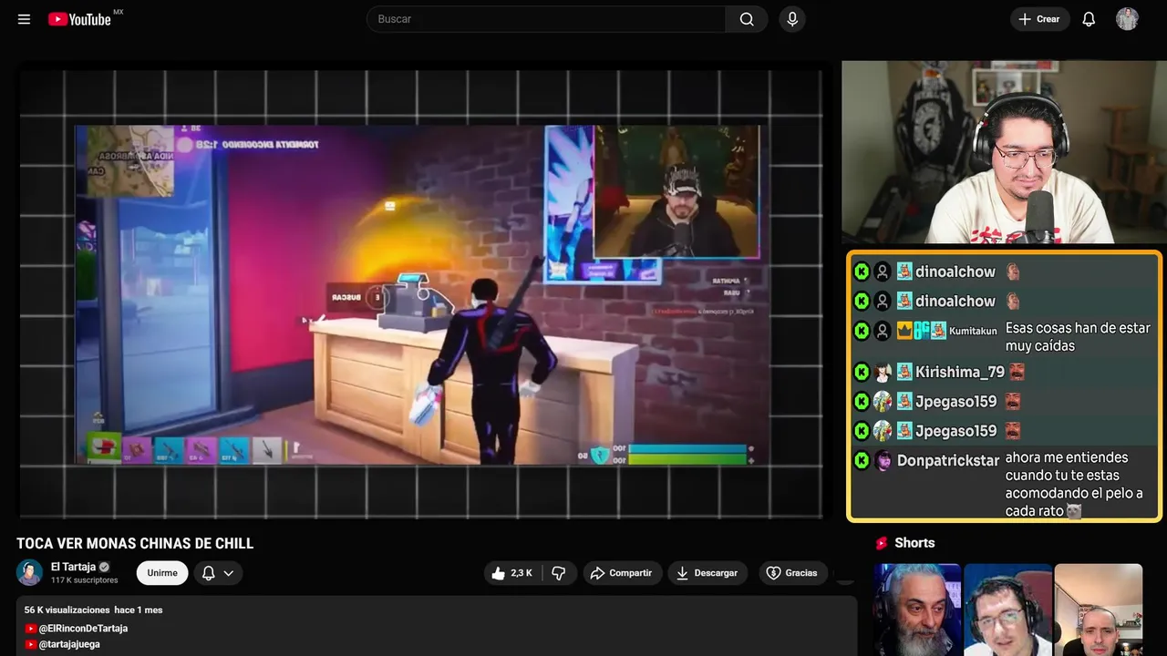The image size is (1167, 656).
Task: Like the video with thumbs up
Action: [512, 573]
